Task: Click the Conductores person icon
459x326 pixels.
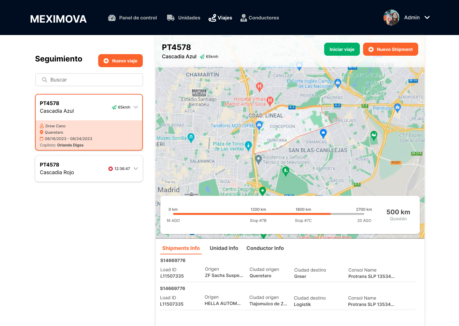Action: (x=244, y=18)
